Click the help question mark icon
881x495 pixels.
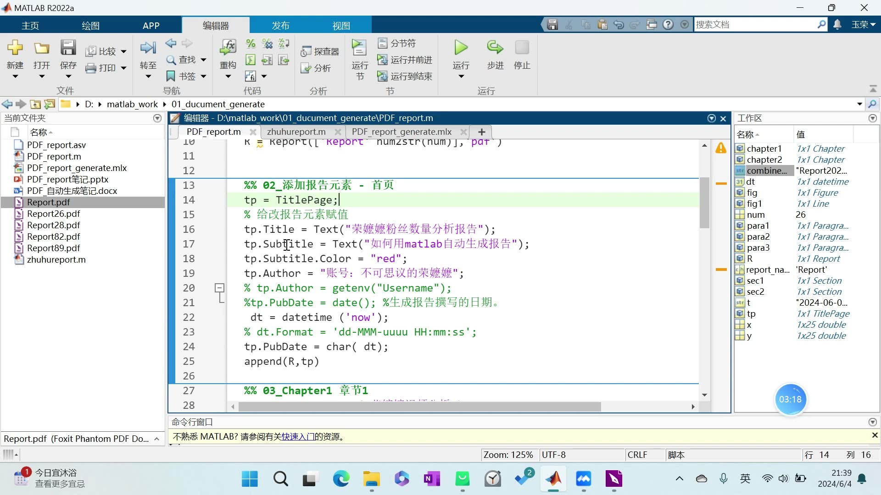668,25
